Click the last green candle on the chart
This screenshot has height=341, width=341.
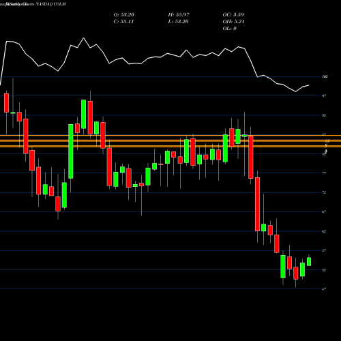309,261
